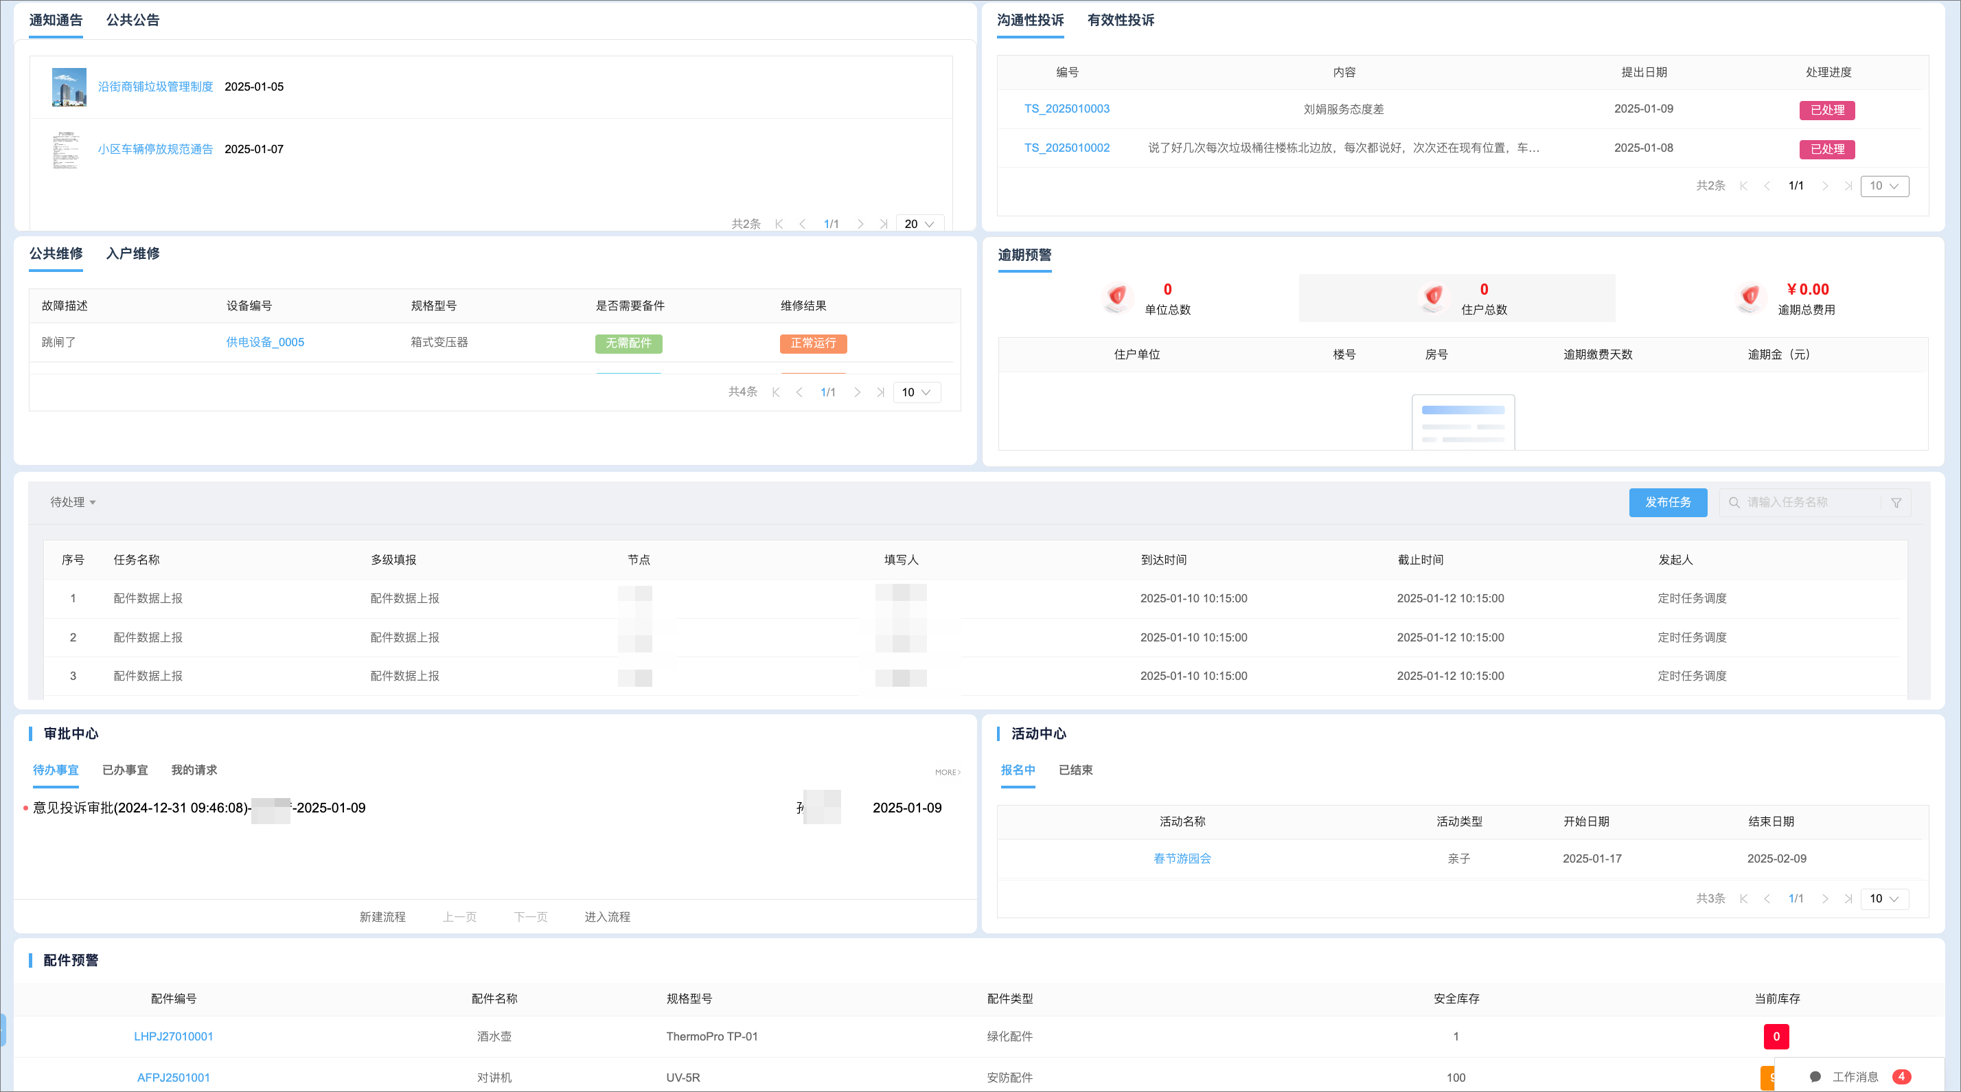Click the building thumbnail of 沿街商铺 notice
The image size is (1961, 1092).
(x=69, y=87)
